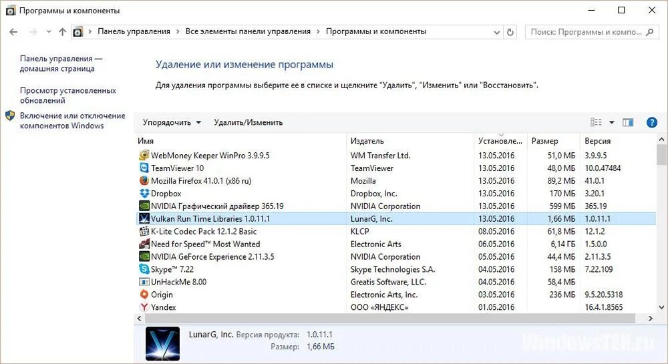Sort by the Установлено column header
668x364 pixels.
pyautogui.click(x=500, y=141)
